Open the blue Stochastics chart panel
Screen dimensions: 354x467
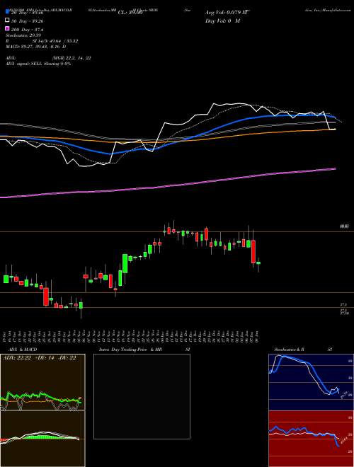coord(311,382)
